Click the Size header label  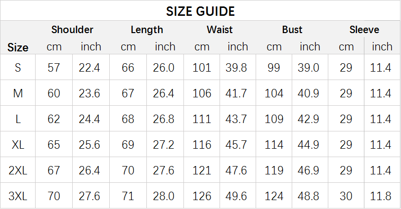18,47
